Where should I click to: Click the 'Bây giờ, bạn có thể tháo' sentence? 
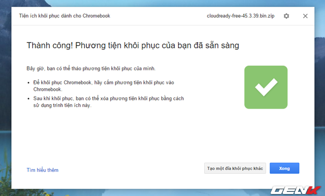click(91, 69)
